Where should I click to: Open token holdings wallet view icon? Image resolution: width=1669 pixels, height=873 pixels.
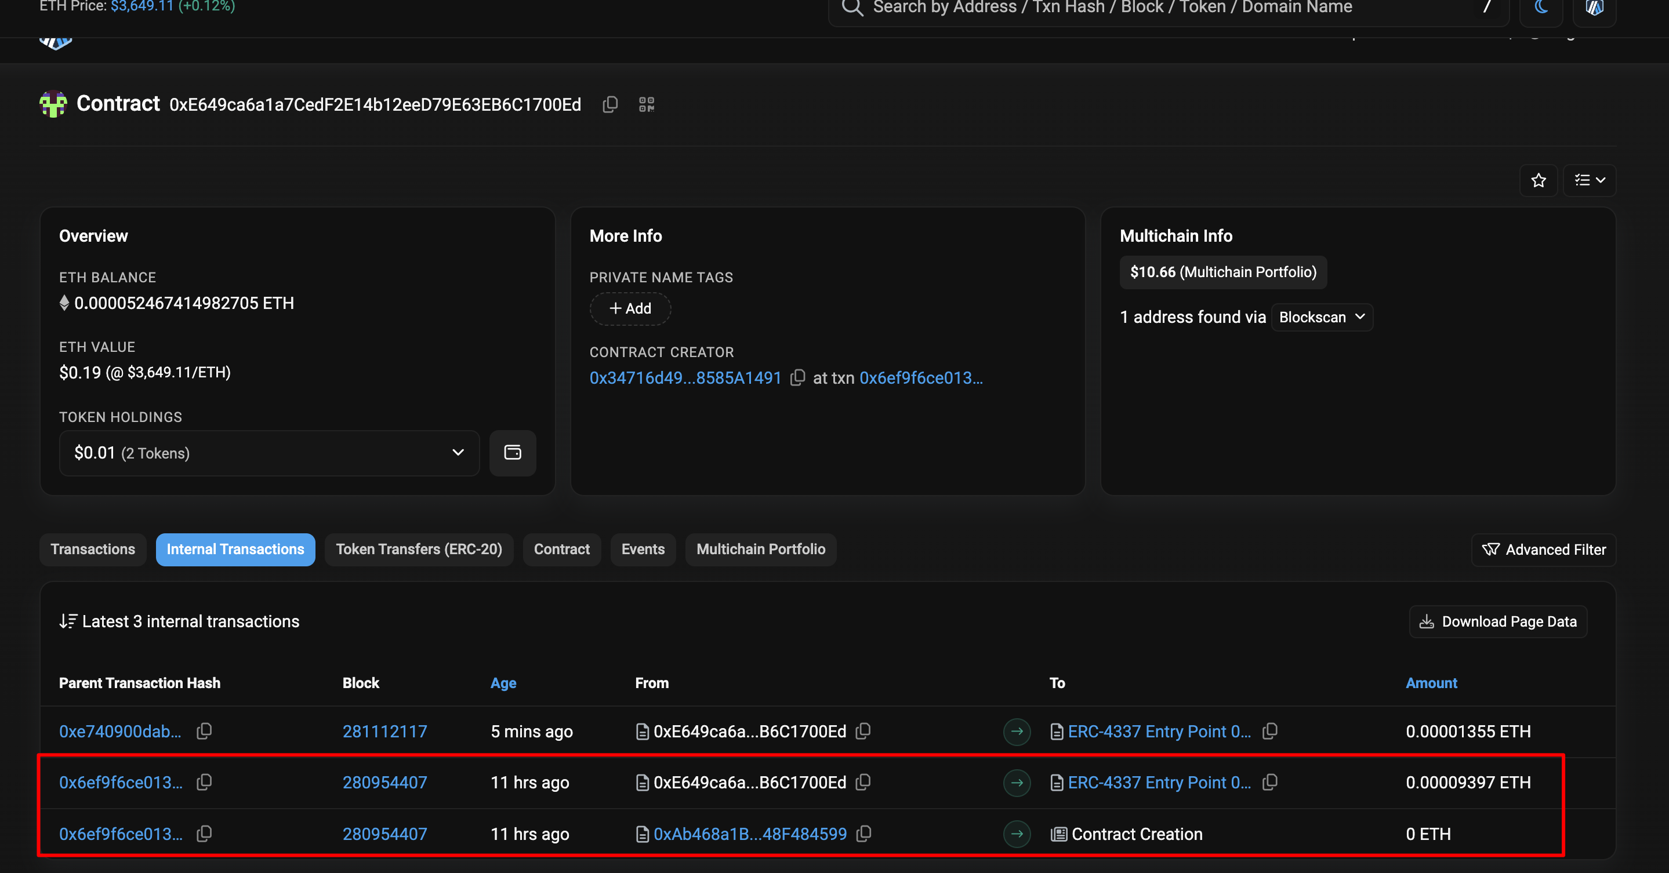pos(513,453)
